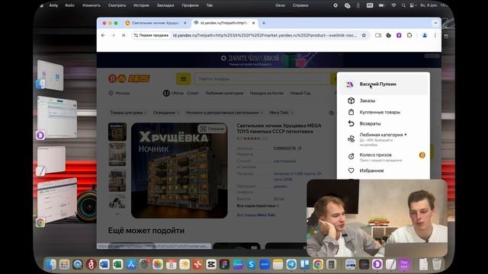The image size is (488, 274).
Task: Expand the Товары для дома breadcrumb
Action: [x=128, y=113]
